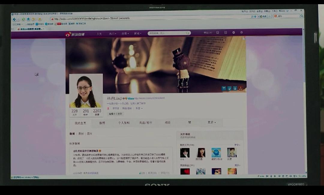This screenshot has width=324, height=195.
Task: Click the red icon on cover photo
Action: (x=241, y=88)
